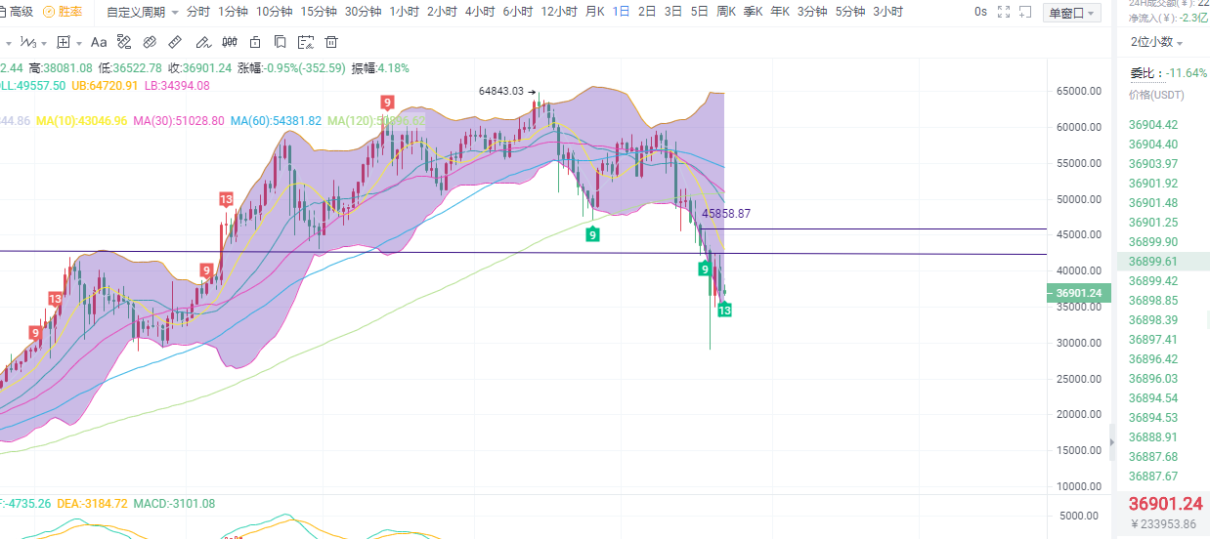Select the active 1日 timeframe
This screenshot has height=539, width=1210.
pyautogui.click(x=621, y=12)
